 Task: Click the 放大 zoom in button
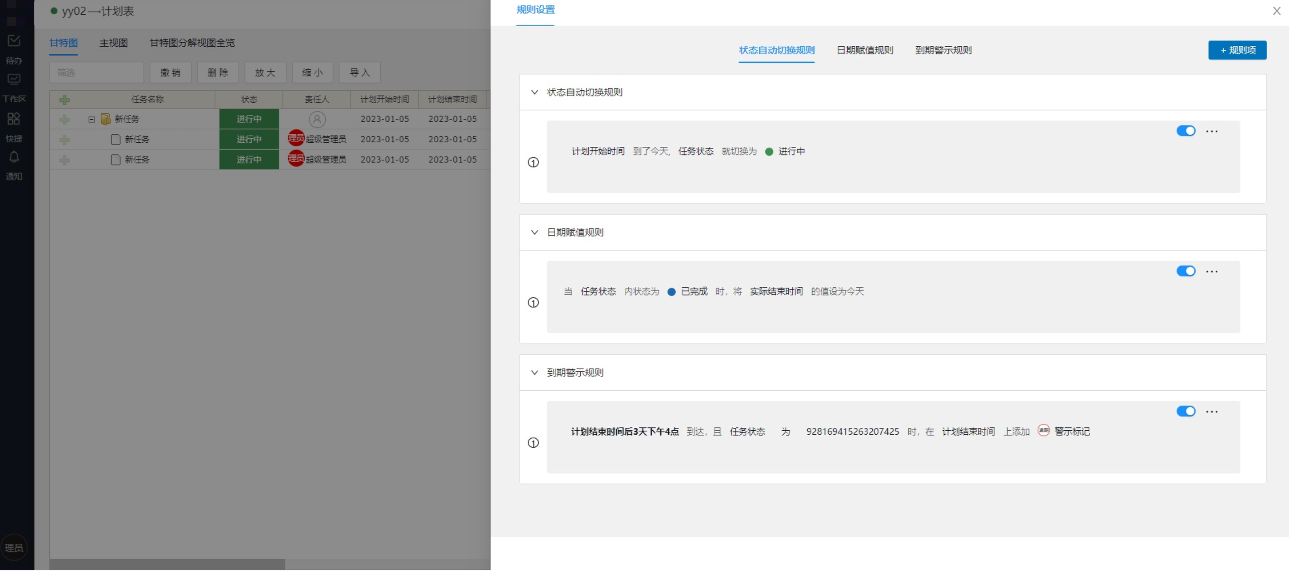(265, 73)
